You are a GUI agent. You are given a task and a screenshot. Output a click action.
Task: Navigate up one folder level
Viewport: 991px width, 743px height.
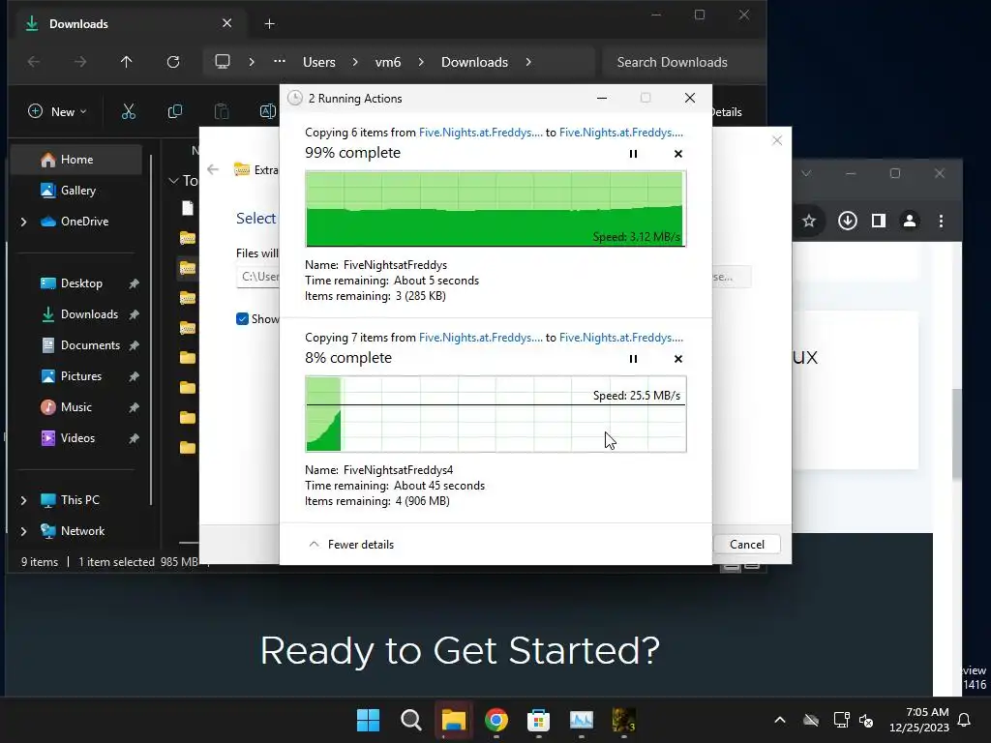click(127, 62)
